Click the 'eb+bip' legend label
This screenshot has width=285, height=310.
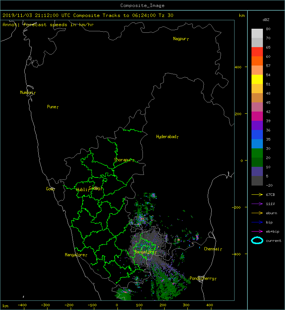click(x=272, y=232)
